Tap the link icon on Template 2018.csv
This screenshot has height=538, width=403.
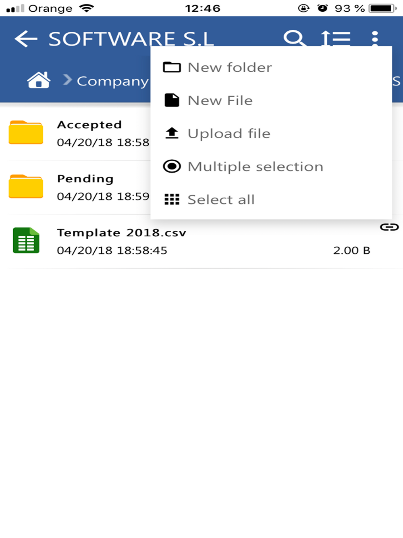[x=389, y=227]
